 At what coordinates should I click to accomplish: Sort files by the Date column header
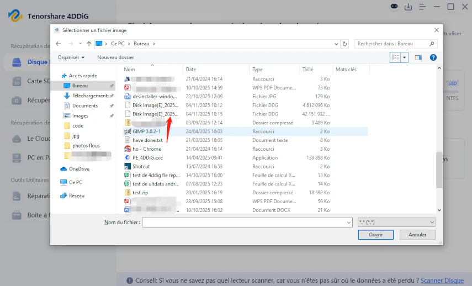click(x=191, y=69)
